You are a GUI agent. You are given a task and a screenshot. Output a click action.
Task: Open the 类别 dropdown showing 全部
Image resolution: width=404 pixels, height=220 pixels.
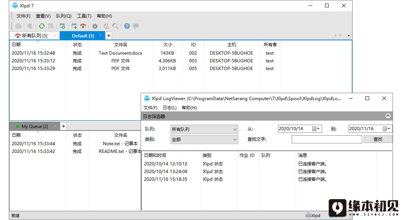[x=204, y=139]
